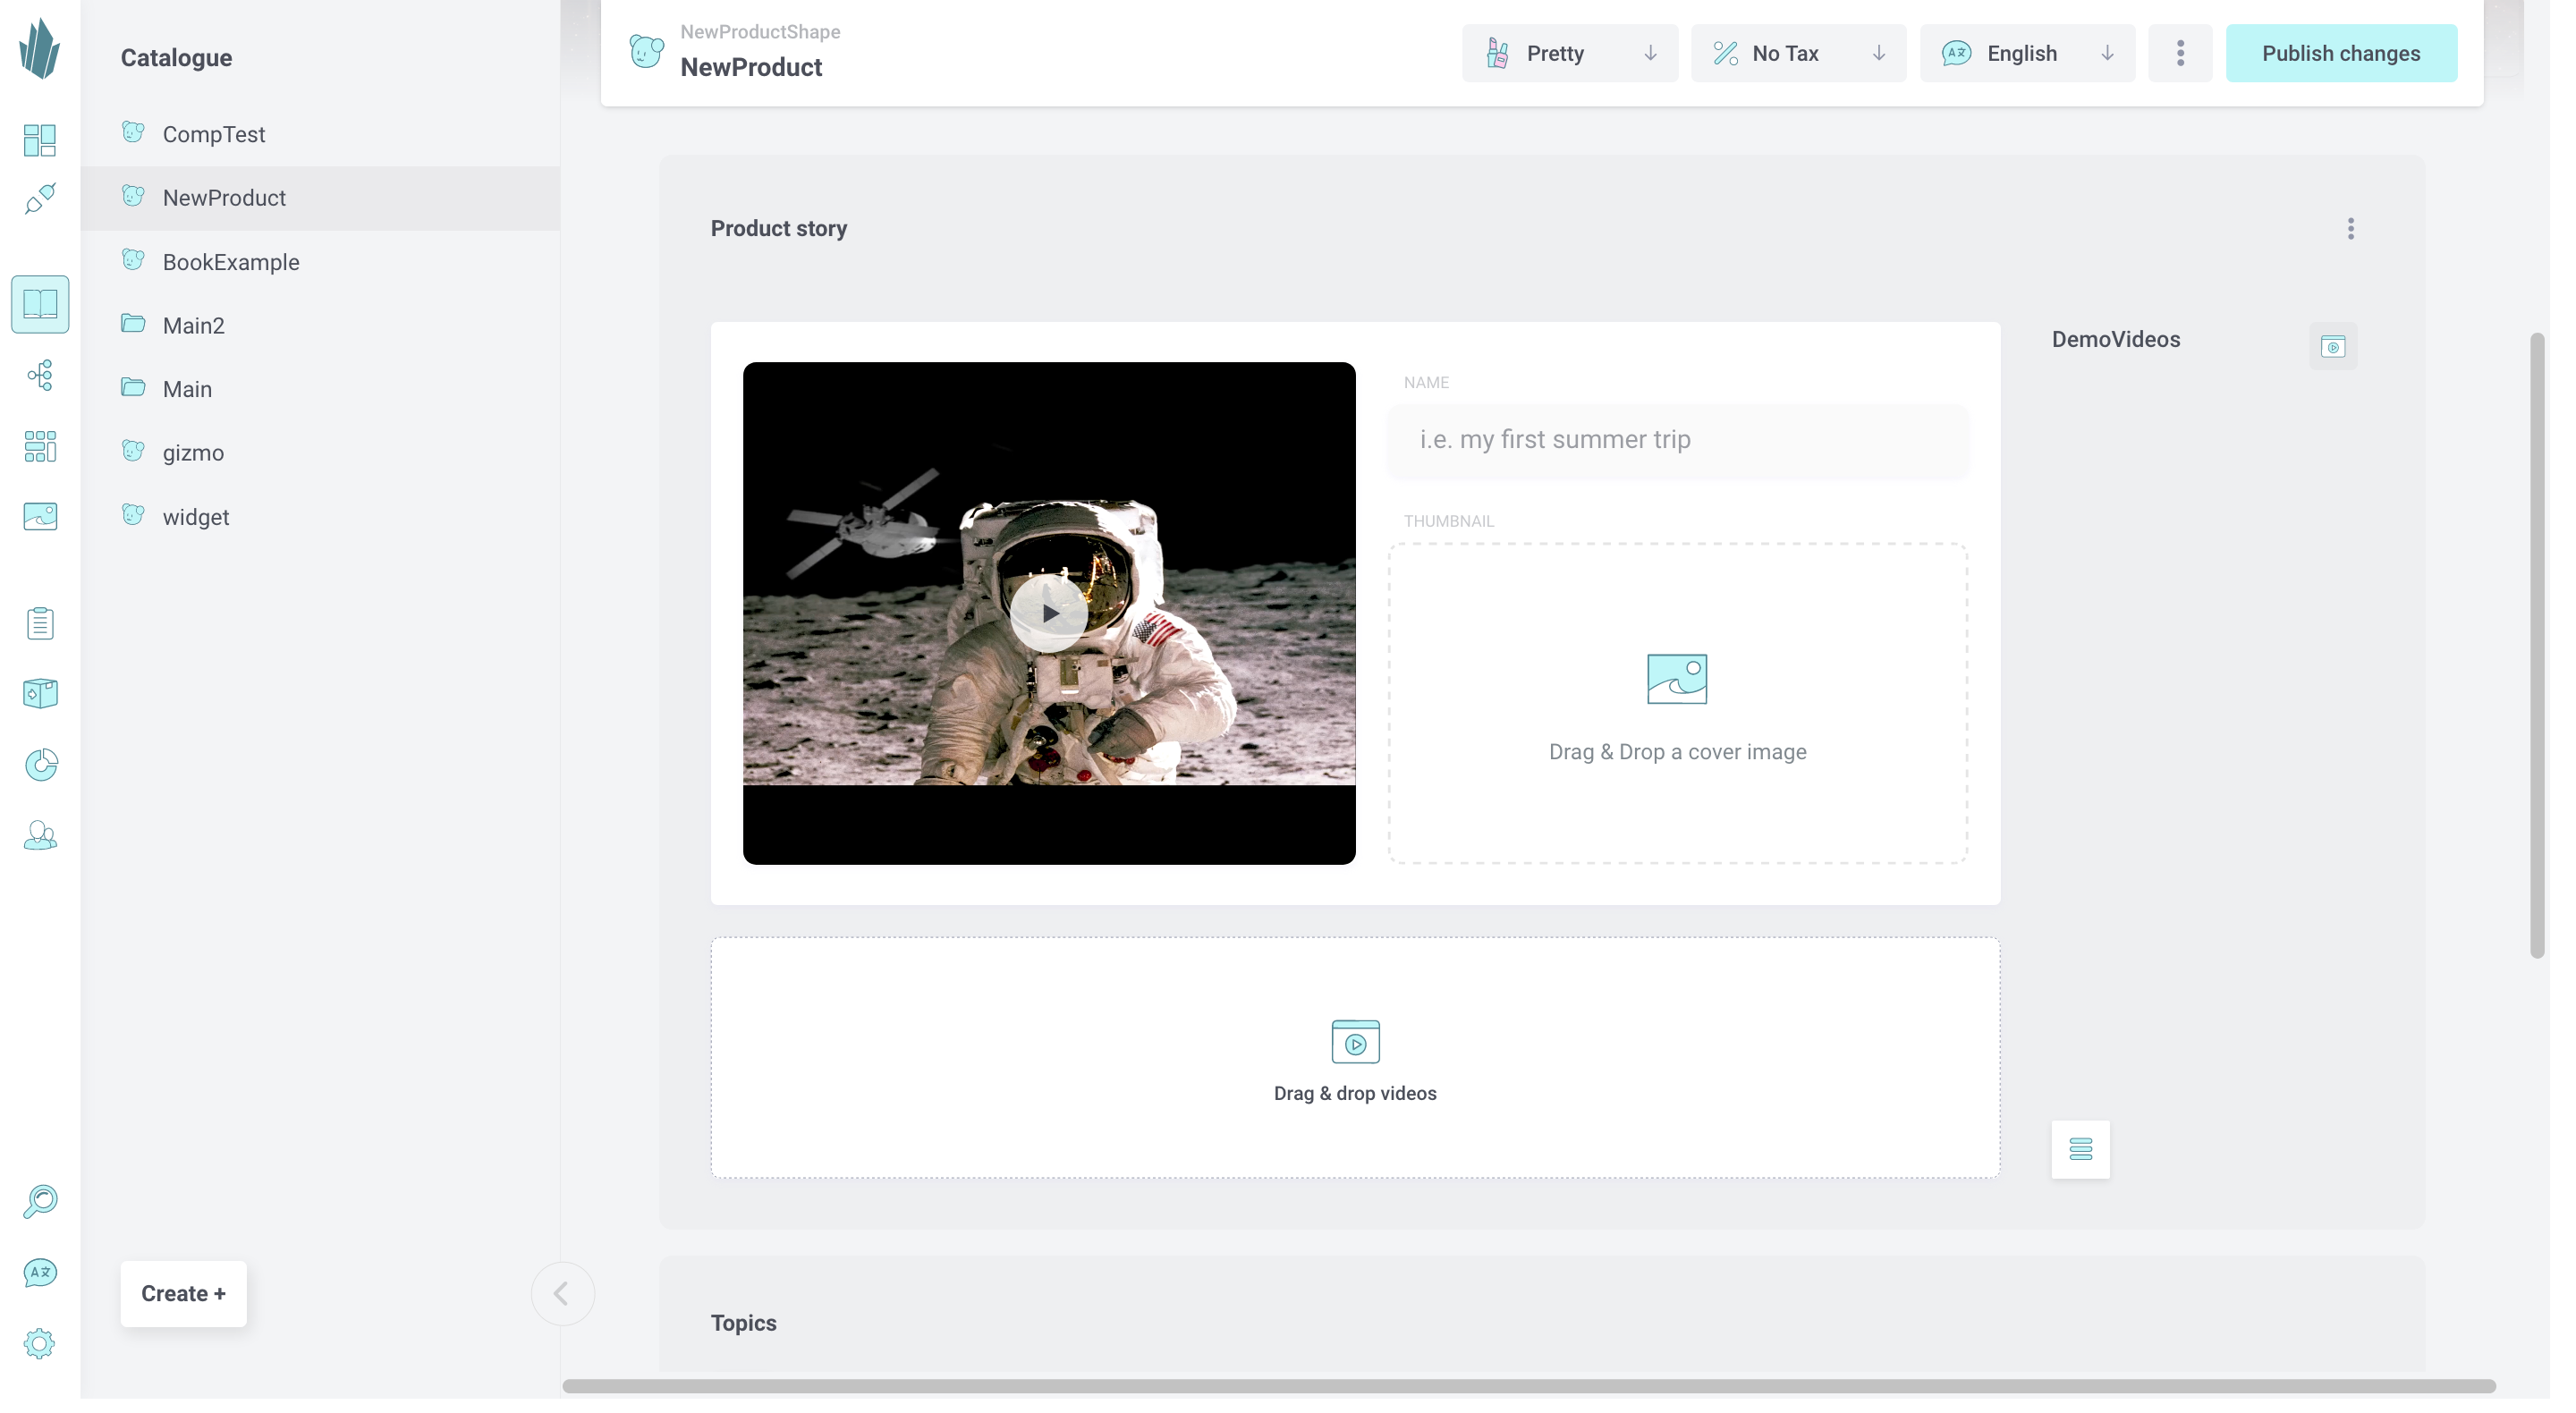Open the rocket getting-started icon
The width and height of the screenshot is (2576, 1413).
point(40,199)
